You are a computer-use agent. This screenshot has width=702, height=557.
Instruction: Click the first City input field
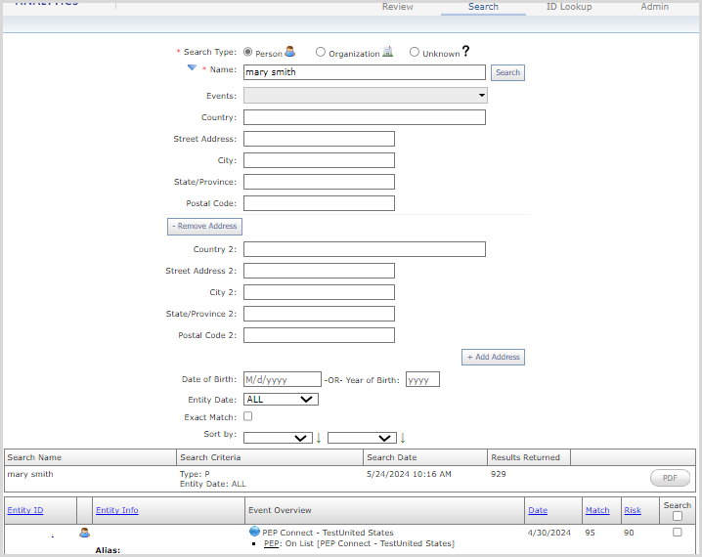click(x=319, y=160)
